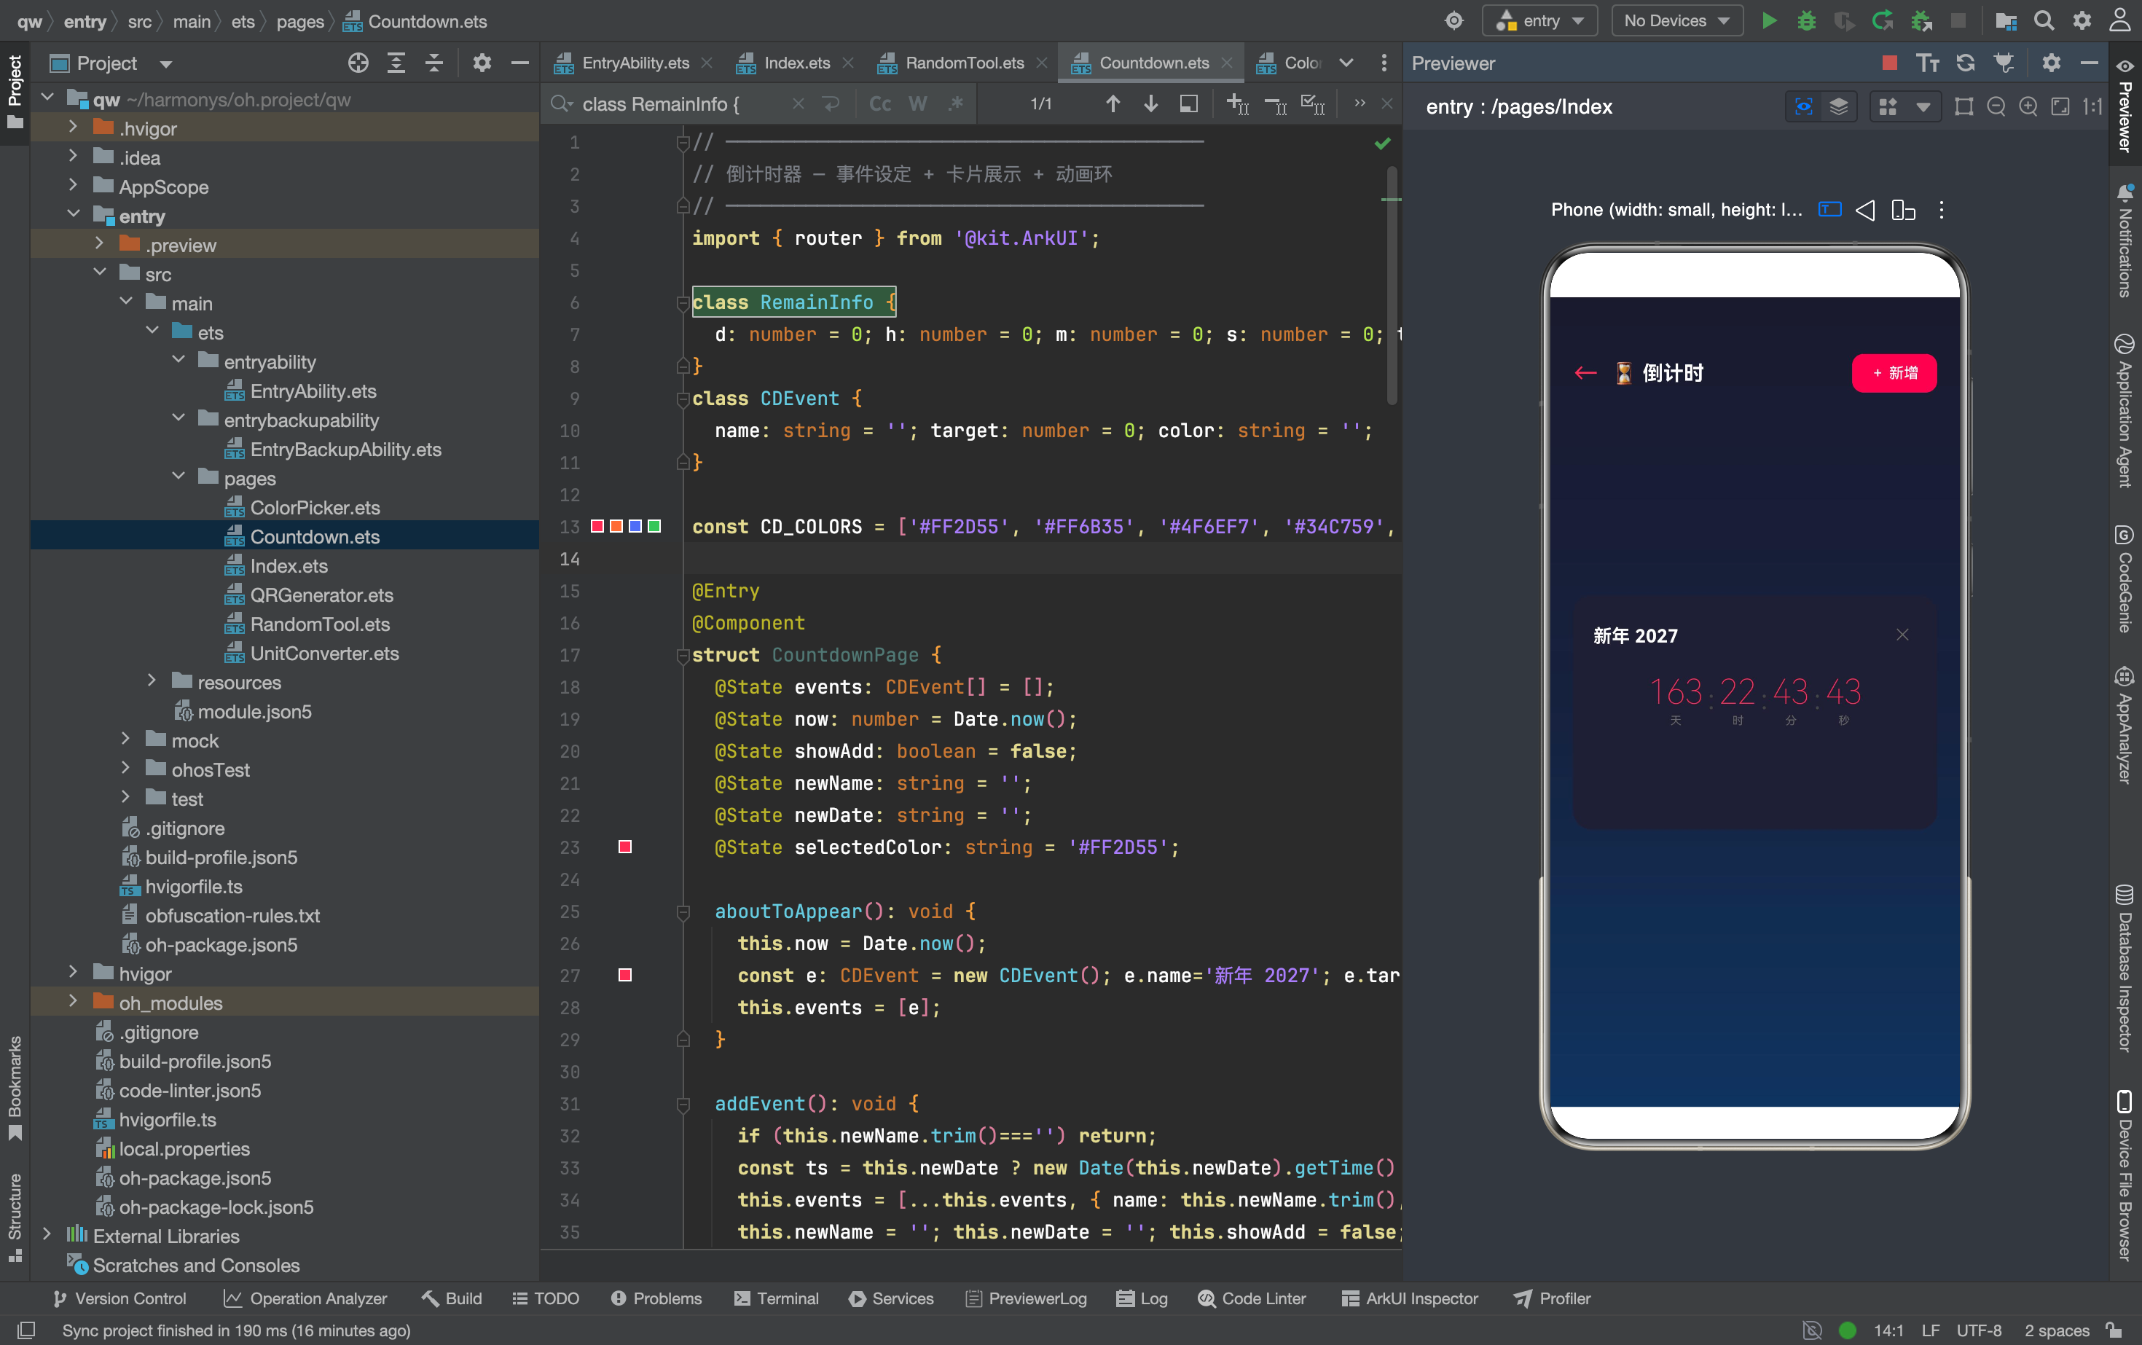Open Database Inspector side panel
Screen dimensions: 2142x1345
click(2125, 969)
